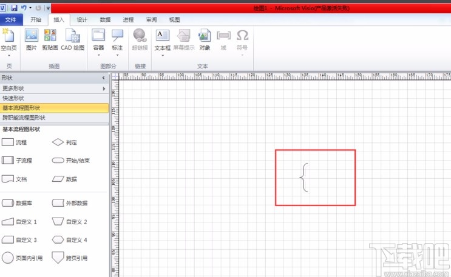Click the 容器 (Container) icon
This screenshot has height=277, width=451.
tap(98, 35)
